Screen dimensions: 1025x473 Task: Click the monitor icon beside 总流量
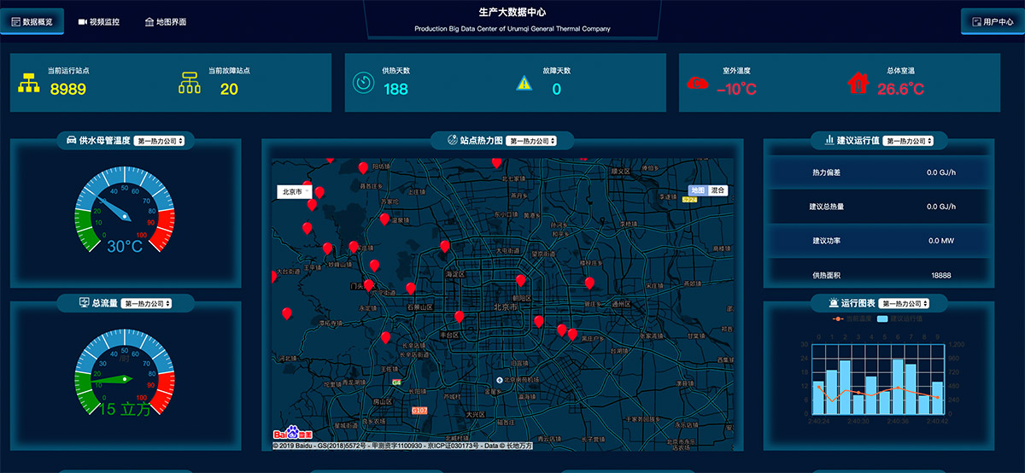pyautogui.click(x=84, y=302)
